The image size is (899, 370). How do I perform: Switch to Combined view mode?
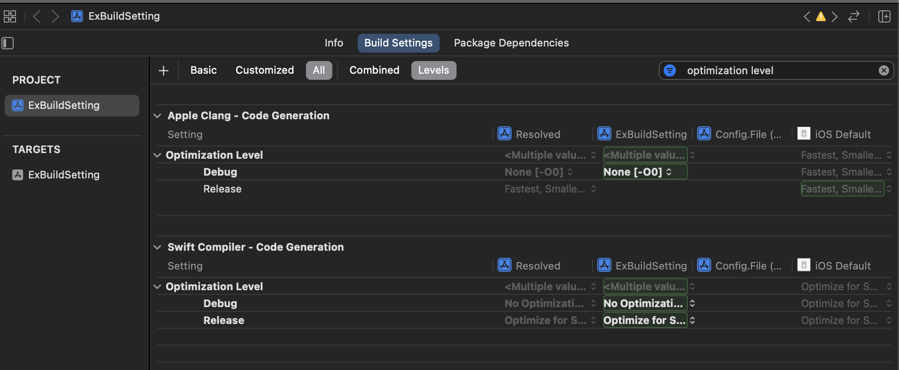pyautogui.click(x=374, y=70)
